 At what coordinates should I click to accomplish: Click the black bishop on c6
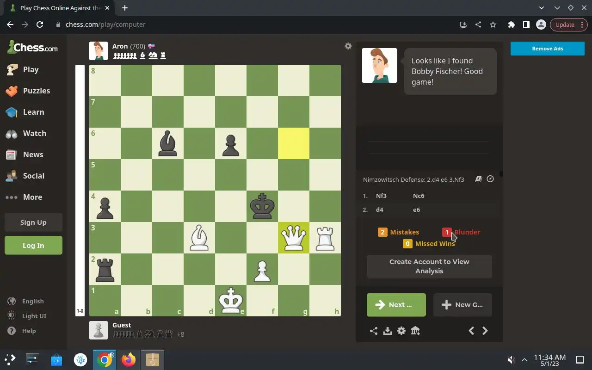(168, 143)
